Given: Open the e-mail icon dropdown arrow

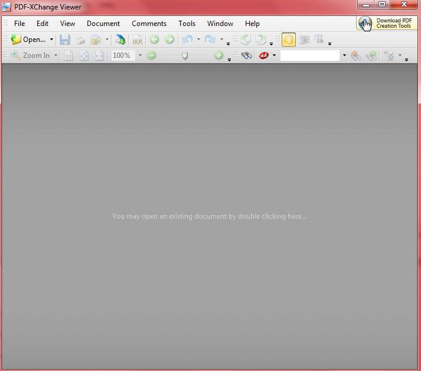Looking at the screenshot, I should (x=107, y=40).
